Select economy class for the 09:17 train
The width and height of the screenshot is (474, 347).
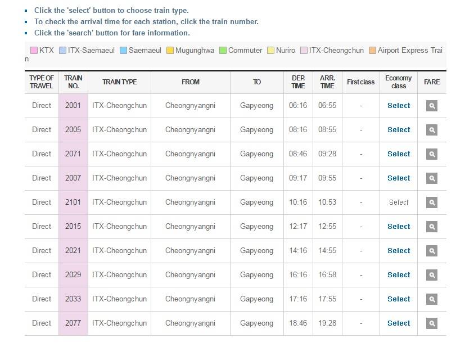click(399, 178)
